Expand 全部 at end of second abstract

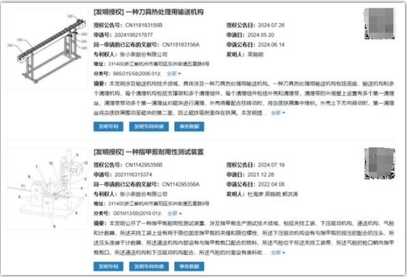coord(278,252)
